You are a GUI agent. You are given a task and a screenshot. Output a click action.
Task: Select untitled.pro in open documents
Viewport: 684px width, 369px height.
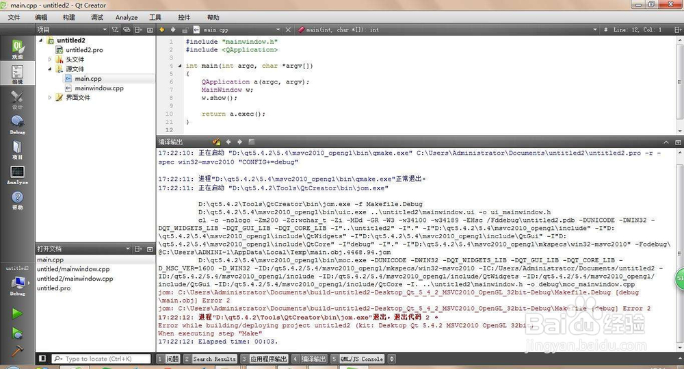[x=53, y=288]
